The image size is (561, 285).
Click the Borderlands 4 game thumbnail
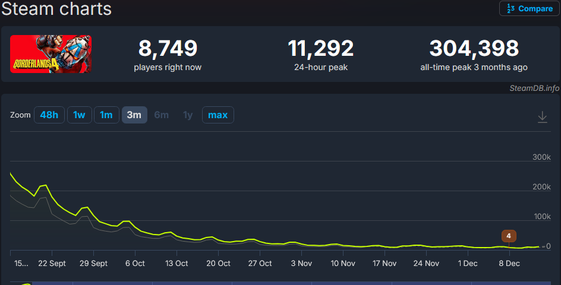[x=51, y=54]
